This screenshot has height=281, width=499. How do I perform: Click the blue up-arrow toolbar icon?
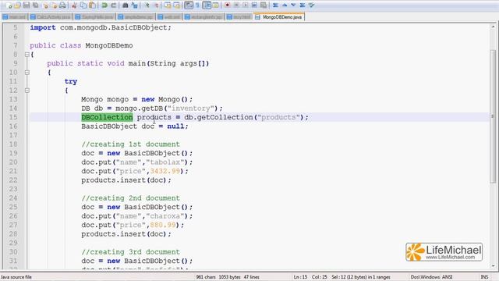(285, 5)
